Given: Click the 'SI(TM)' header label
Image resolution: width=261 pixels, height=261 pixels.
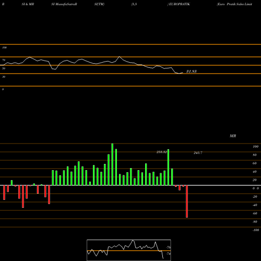Looking at the screenshot, I should coord(99,4).
